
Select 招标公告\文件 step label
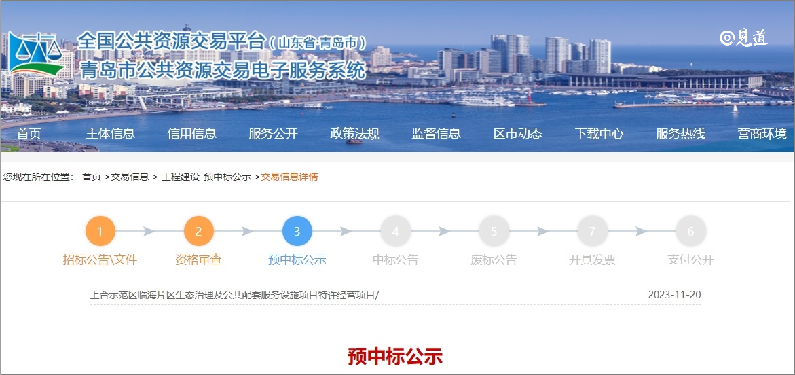pos(100,260)
